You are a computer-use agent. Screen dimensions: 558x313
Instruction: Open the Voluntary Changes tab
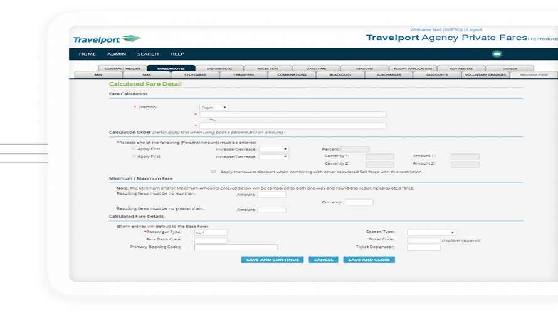coord(485,75)
